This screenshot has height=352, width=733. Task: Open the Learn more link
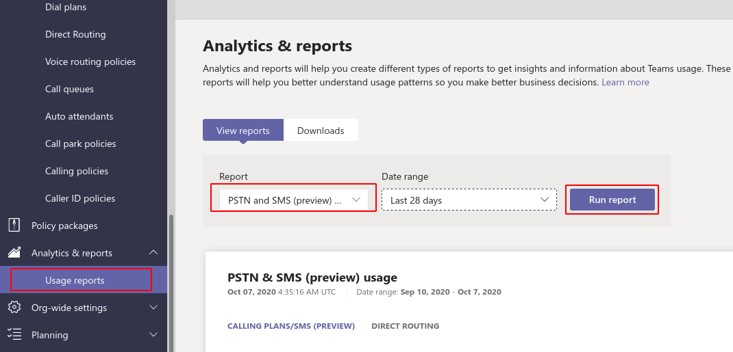(x=625, y=83)
